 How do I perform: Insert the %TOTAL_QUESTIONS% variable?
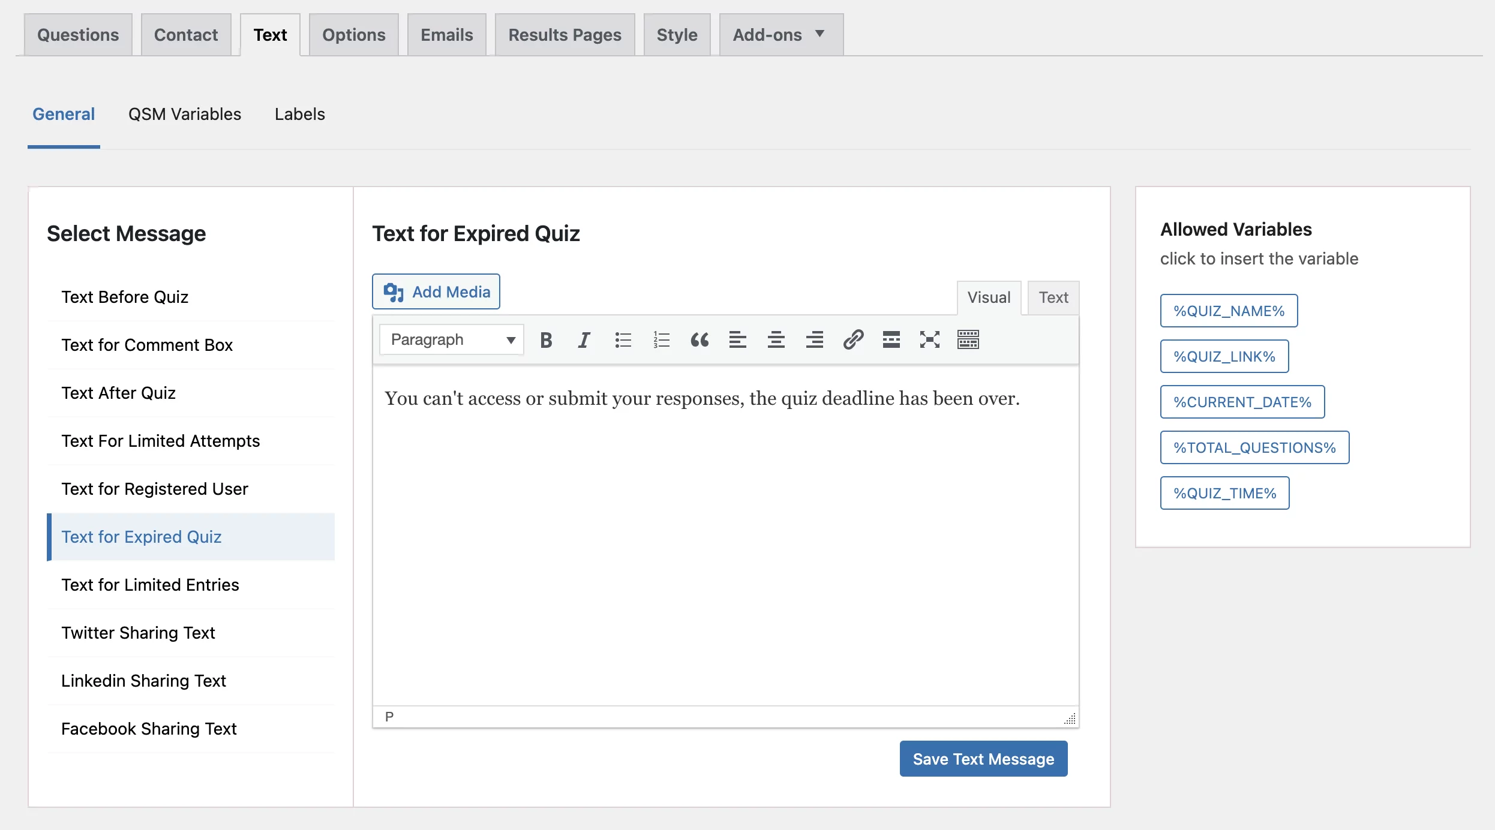click(1255, 447)
